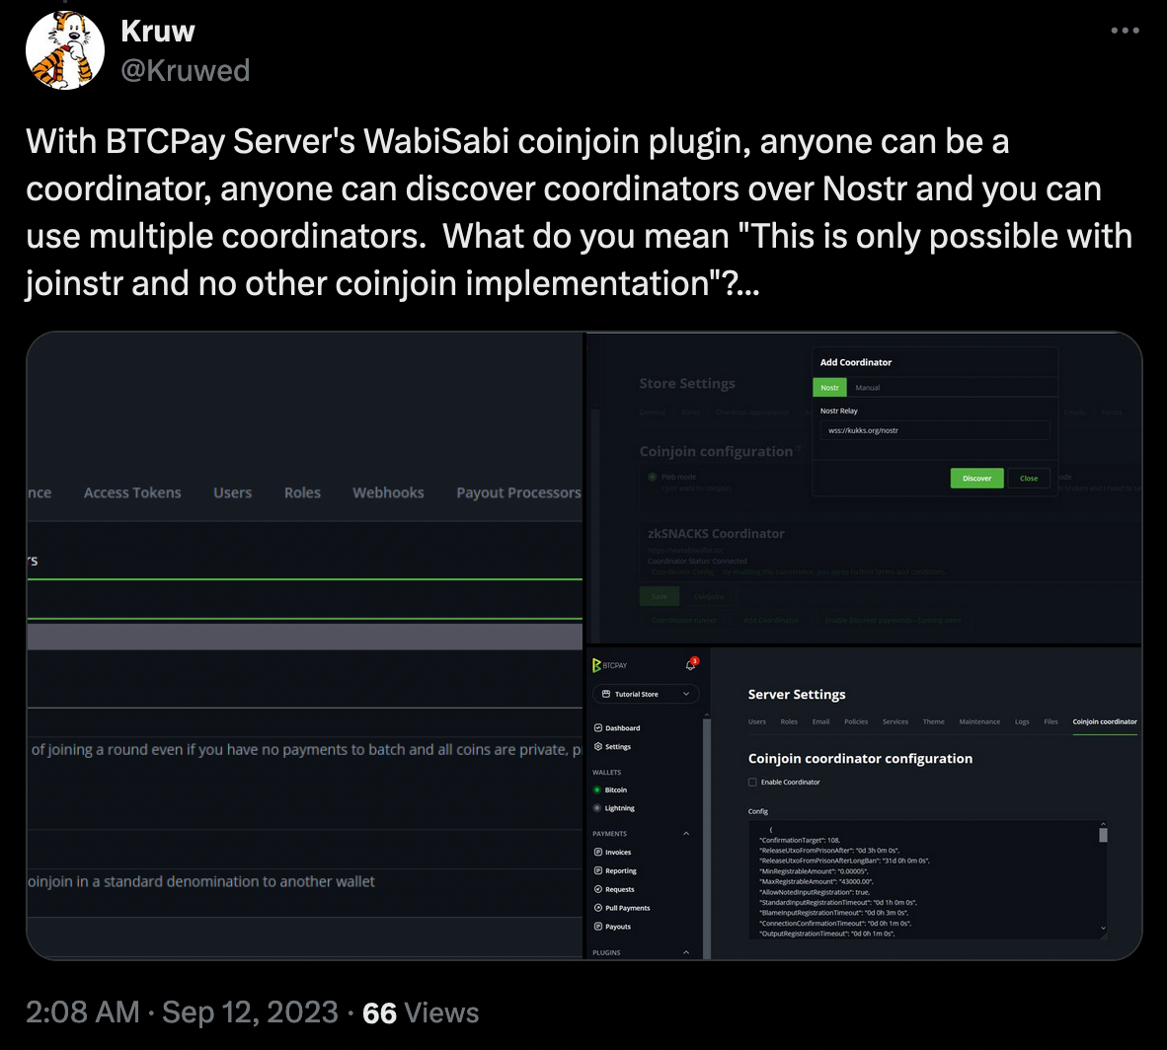Click the Close button in Add Coordinator

1029,479
